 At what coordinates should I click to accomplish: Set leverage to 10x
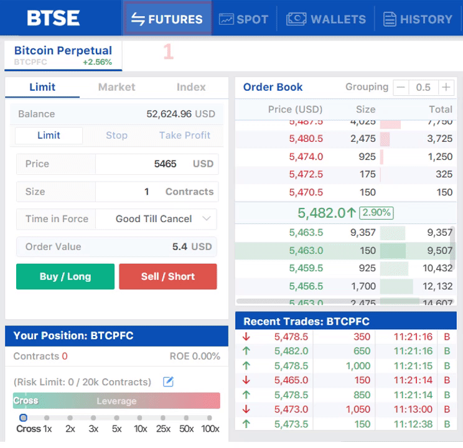tap(139, 418)
